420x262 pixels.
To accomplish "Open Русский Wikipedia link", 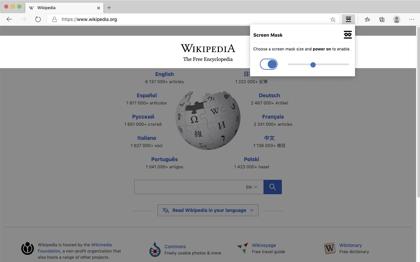I will [x=143, y=117].
